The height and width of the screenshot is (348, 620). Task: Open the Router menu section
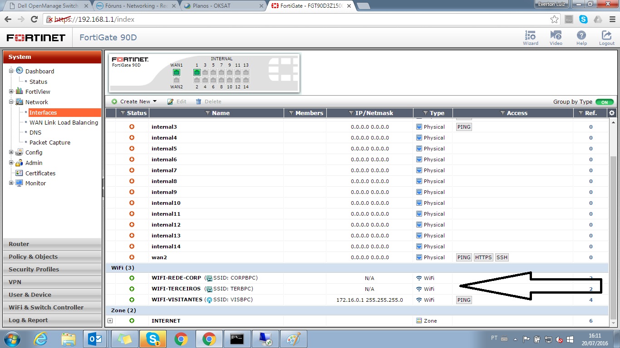pyautogui.click(x=52, y=244)
